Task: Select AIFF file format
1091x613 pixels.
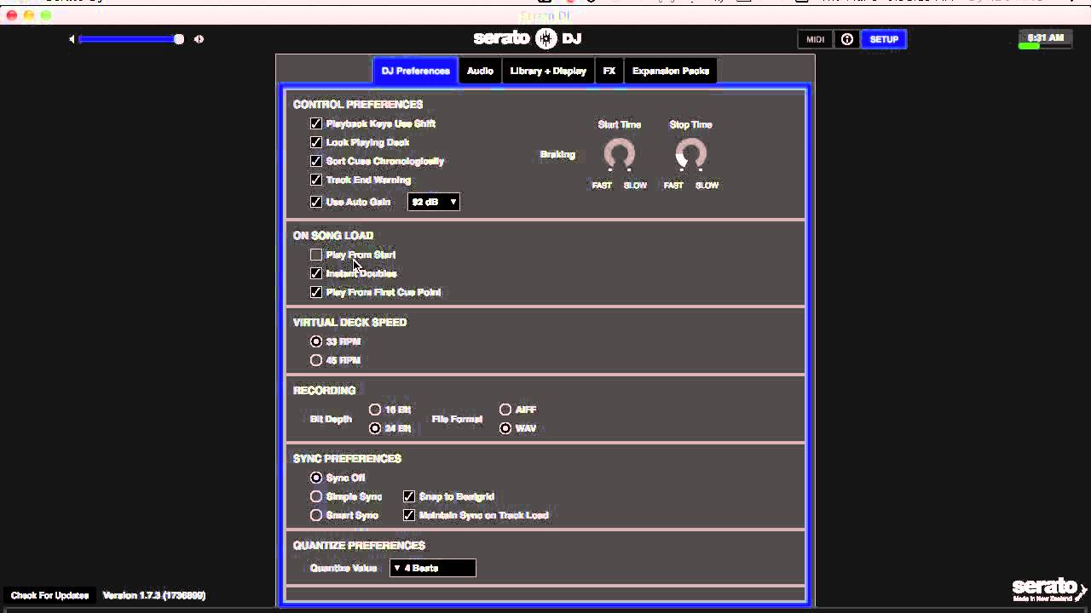Action: pyautogui.click(x=505, y=410)
